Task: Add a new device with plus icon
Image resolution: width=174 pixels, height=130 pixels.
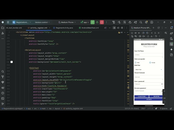Action: [x=153, y=28]
